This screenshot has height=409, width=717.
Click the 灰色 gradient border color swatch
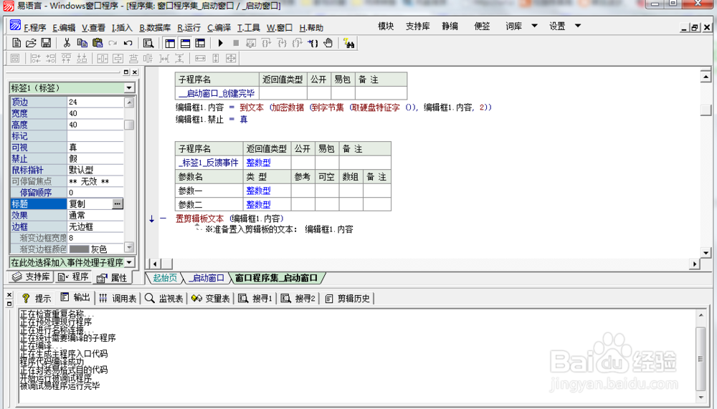[79, 249]
